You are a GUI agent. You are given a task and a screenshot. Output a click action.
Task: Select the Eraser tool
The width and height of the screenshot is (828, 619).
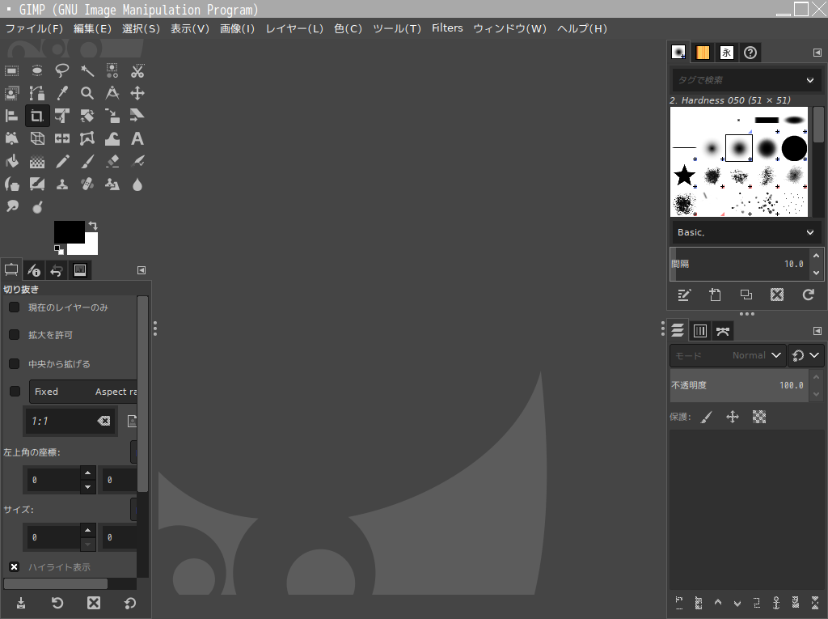pos(112,161)
